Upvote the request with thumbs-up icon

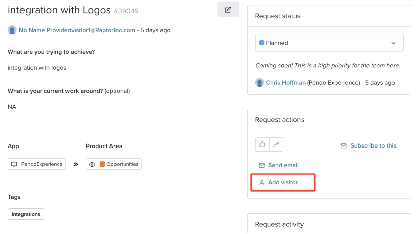pyautogui.click(x=262, y=144)
